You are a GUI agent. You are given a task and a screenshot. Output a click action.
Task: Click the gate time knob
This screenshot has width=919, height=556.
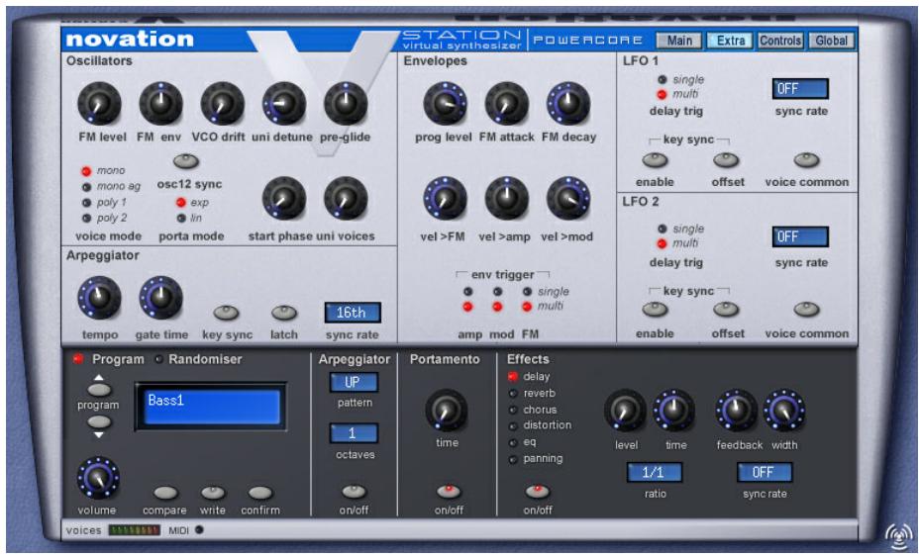pos(161,298)
